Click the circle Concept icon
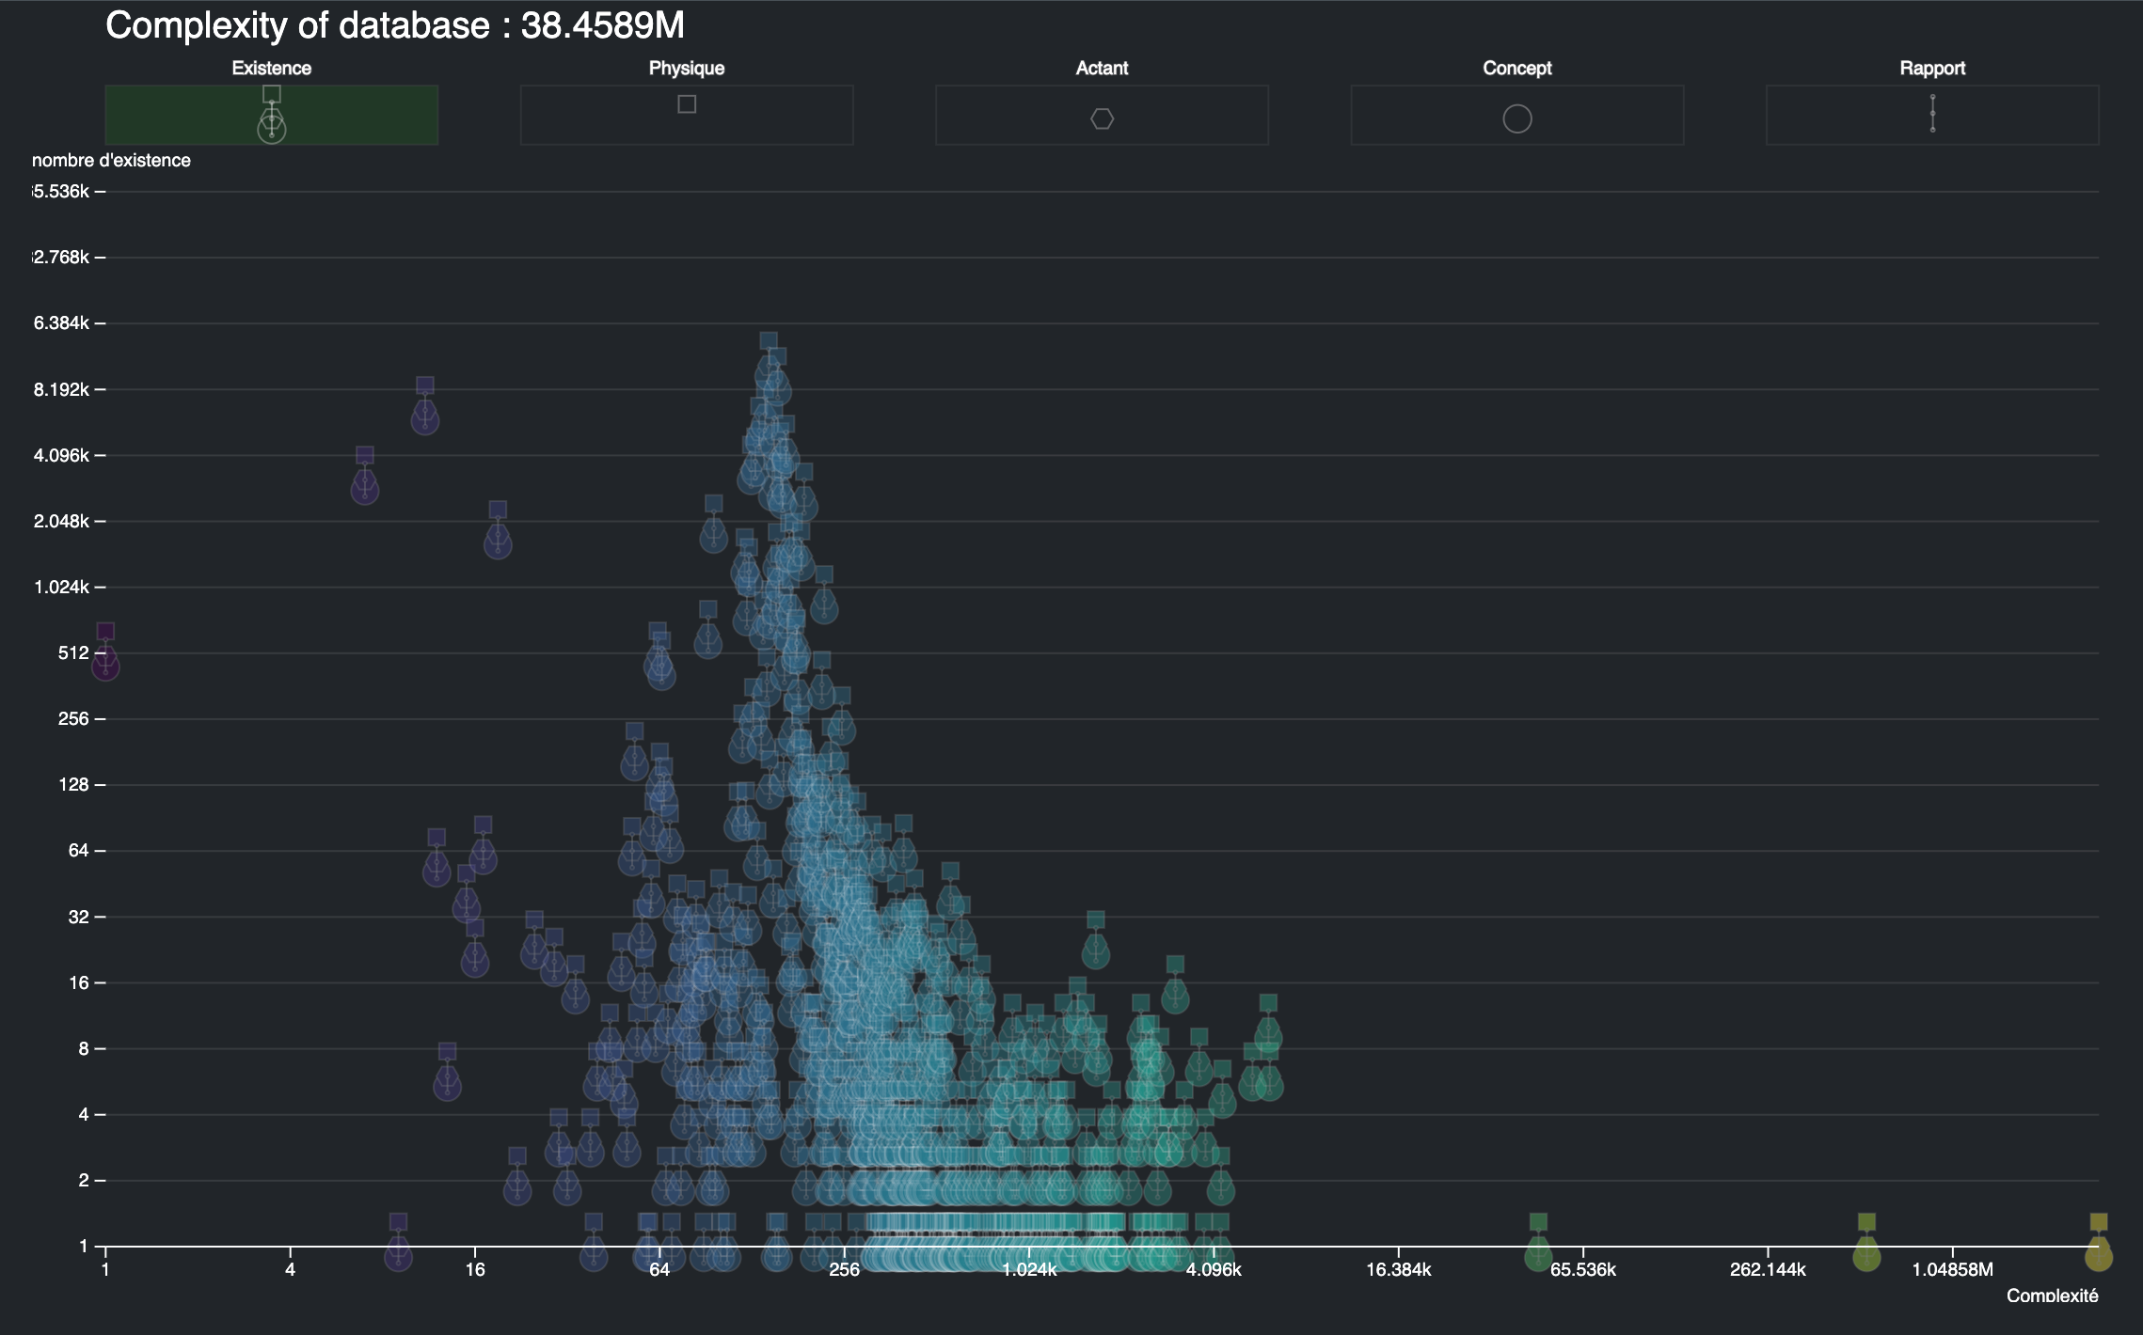Viewport: 2143px width, 1335px height. (1516, 119)
